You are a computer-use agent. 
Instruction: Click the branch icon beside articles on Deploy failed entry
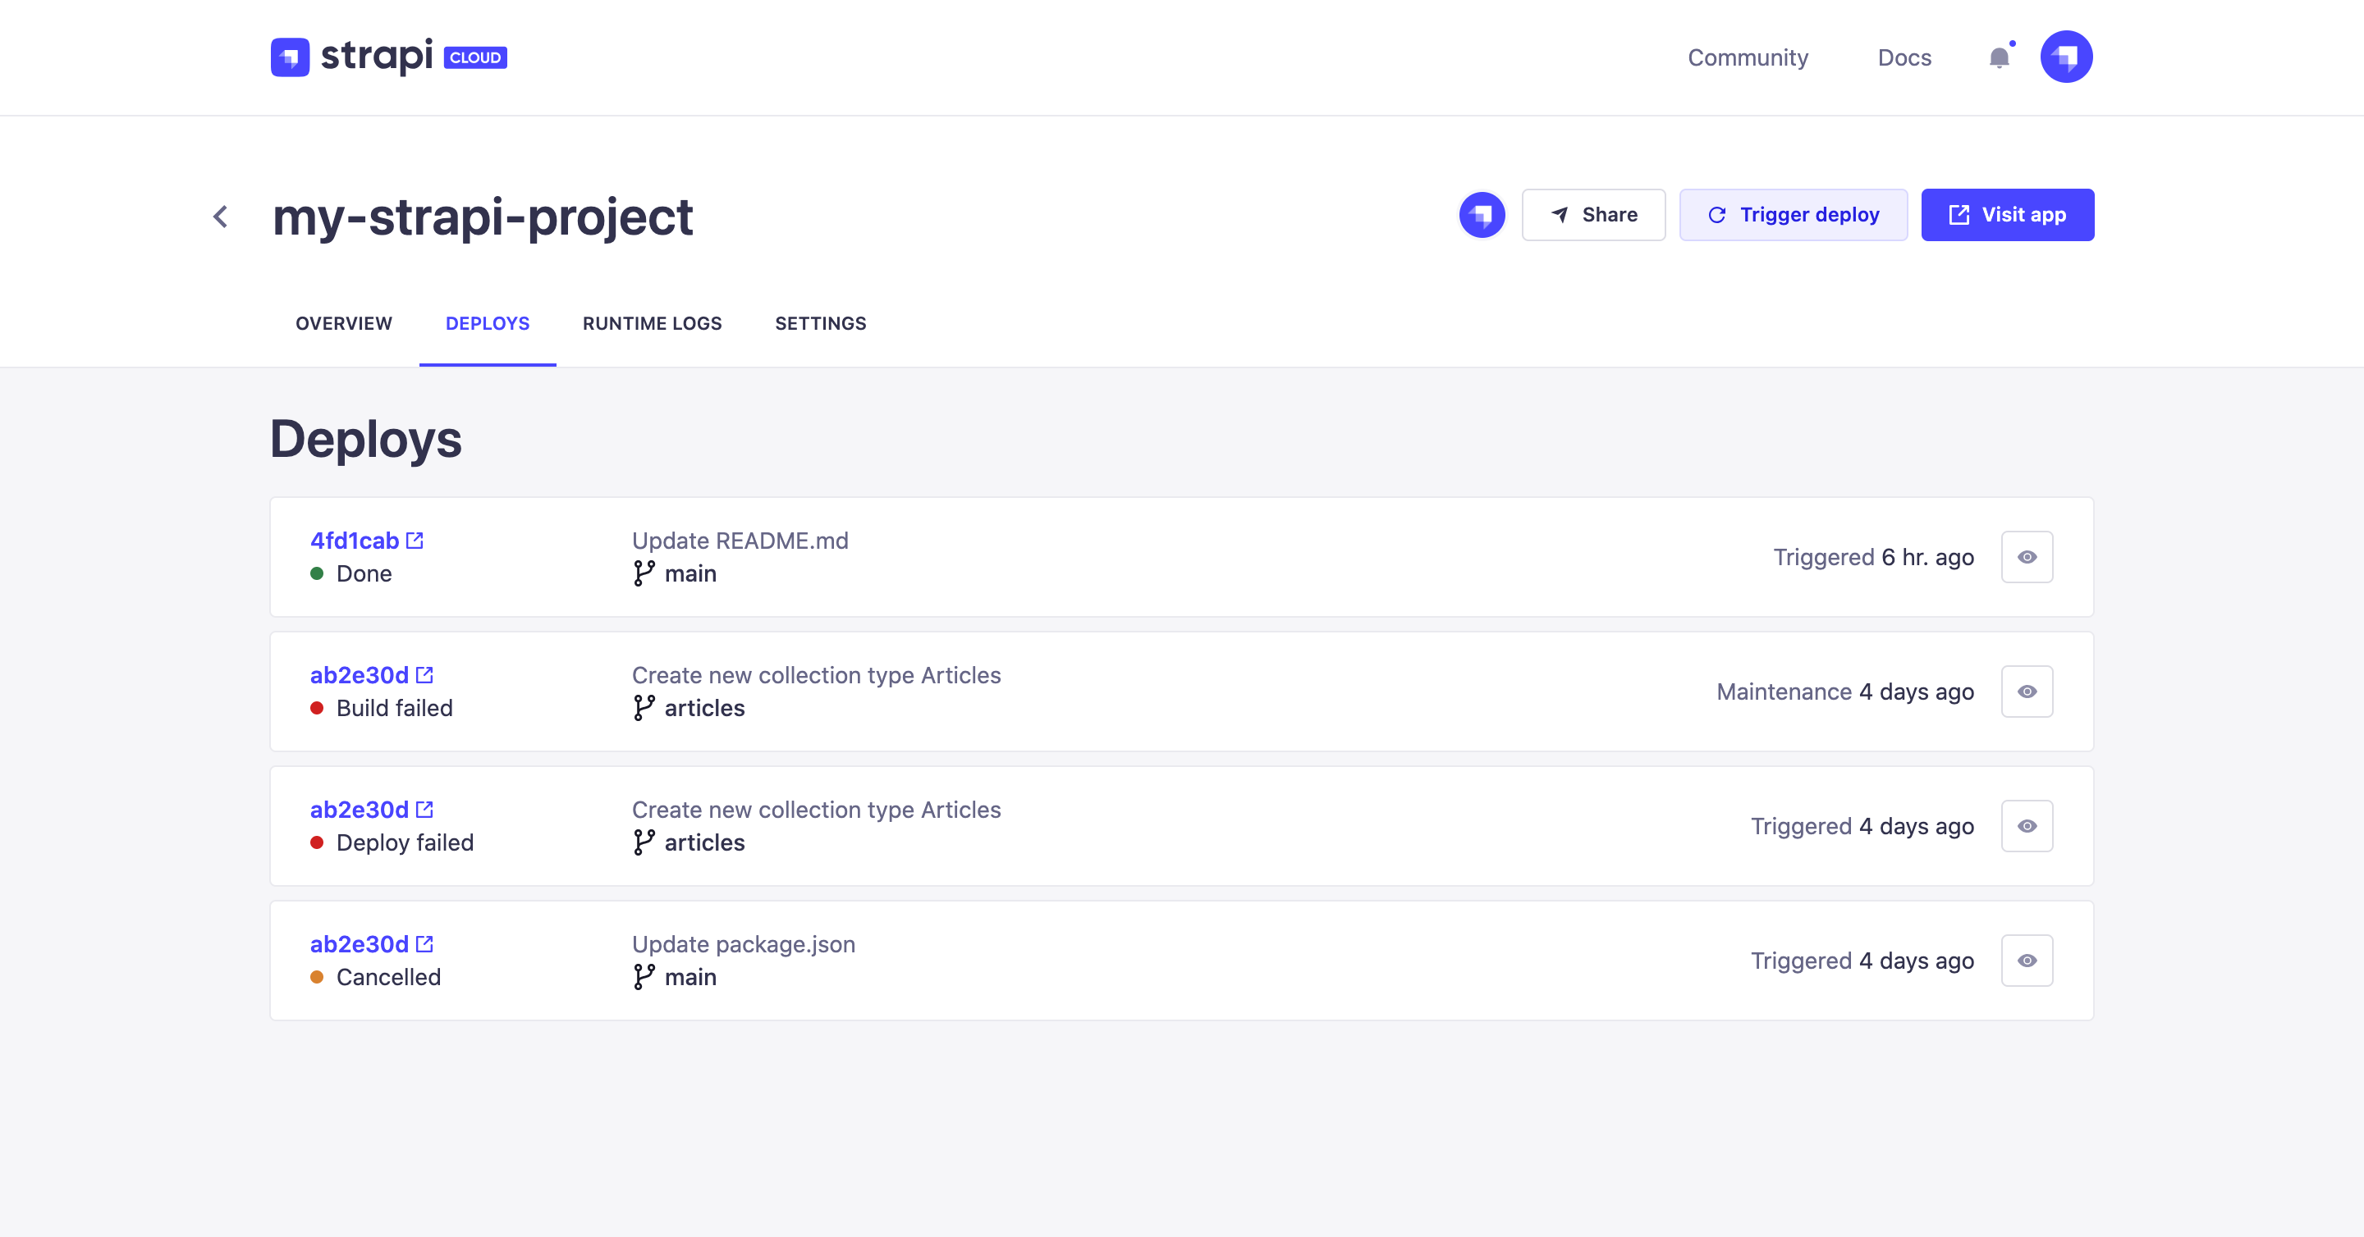tap(643, 842)
